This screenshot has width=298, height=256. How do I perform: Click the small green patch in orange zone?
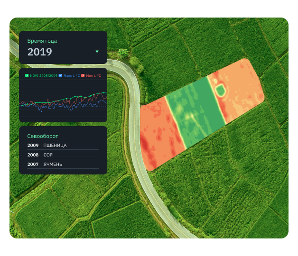click(220, 91)
